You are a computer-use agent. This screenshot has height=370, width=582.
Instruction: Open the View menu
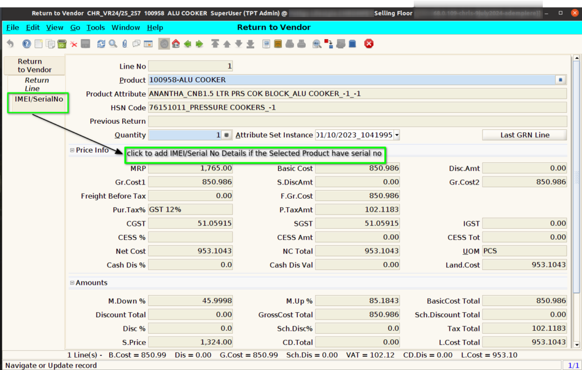click(55, 27)
